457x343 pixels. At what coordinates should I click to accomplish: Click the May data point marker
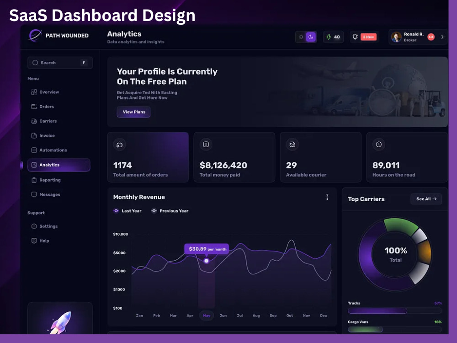click(x=207, y=261)
